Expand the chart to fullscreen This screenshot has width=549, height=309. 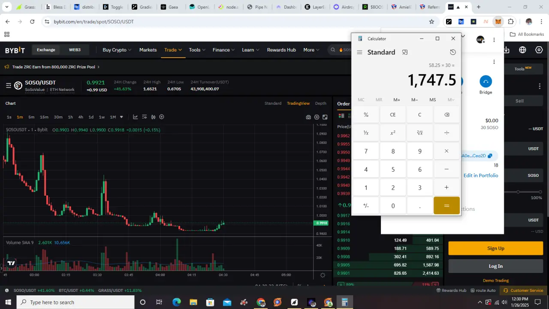pos(325,117)
